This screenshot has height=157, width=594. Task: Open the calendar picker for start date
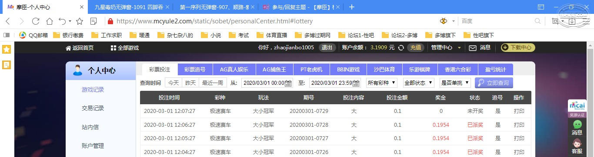tap(288, 83)
